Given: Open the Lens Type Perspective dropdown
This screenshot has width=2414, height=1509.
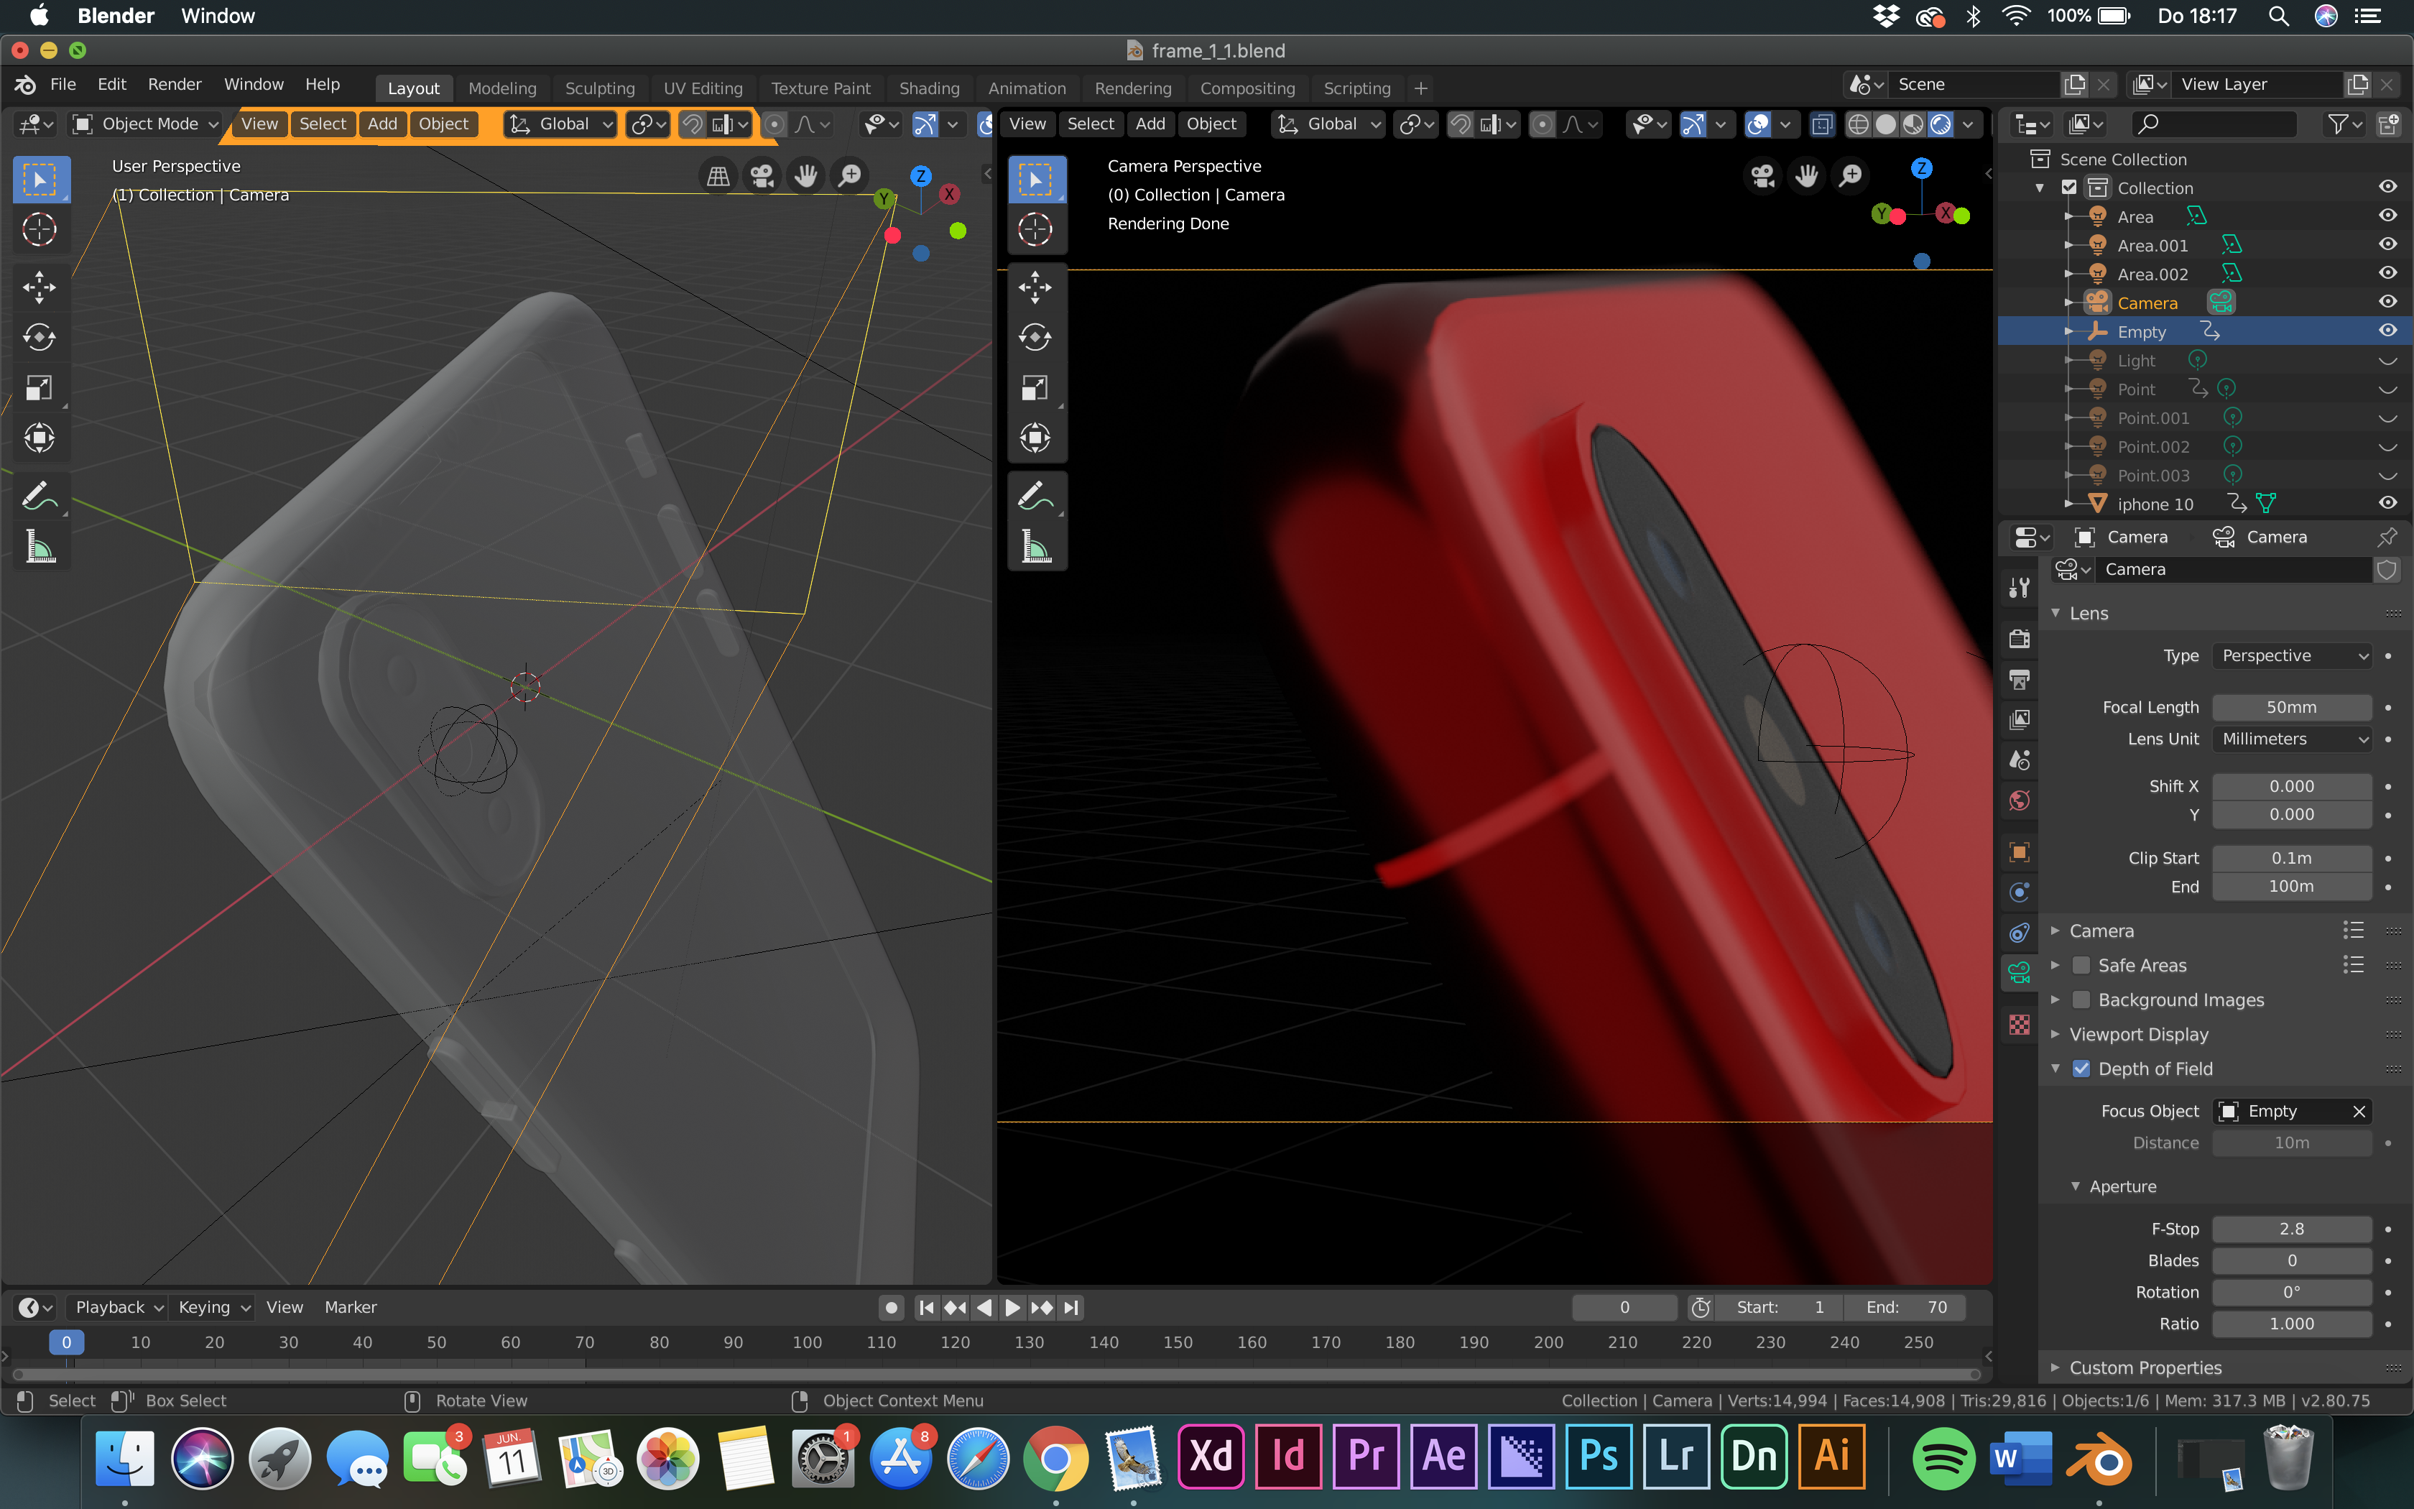Looking at the screenshot, I should (2293, 655).
